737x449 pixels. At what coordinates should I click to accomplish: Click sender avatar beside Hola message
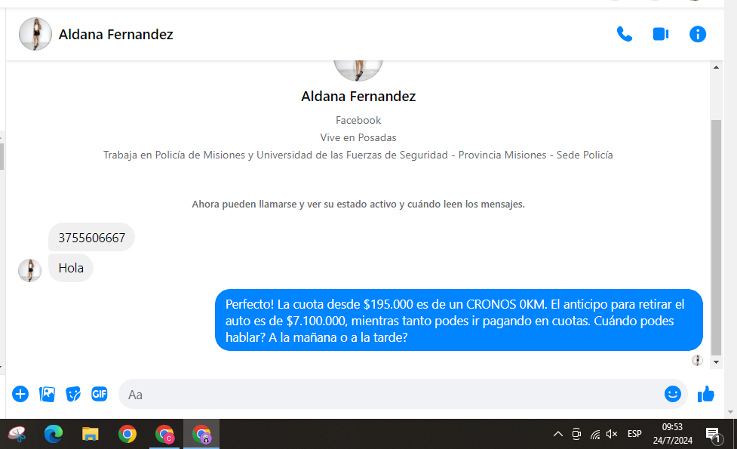29,270
